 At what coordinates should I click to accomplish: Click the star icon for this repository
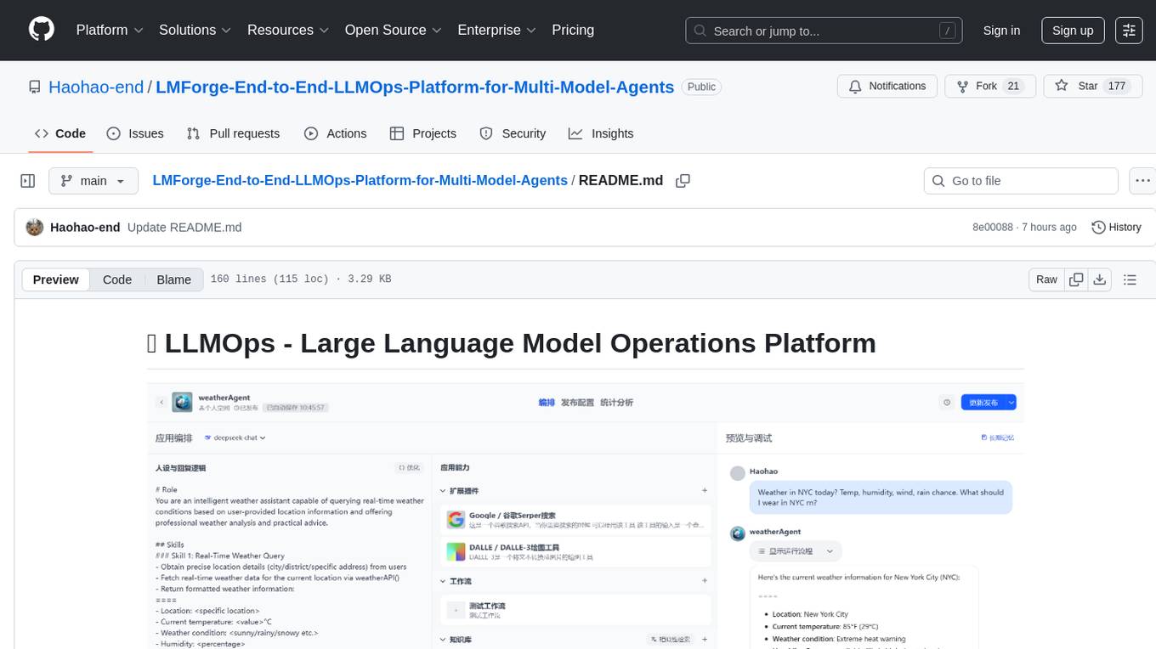[x=1062, y=87]
